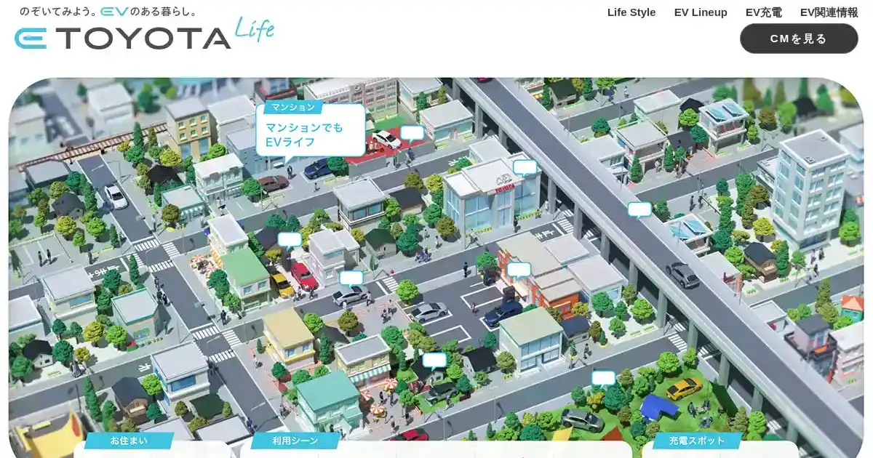Viewport: 873px width, 458px height.
Task: Open the 利用シーン tab
Action: pos(294,440)
